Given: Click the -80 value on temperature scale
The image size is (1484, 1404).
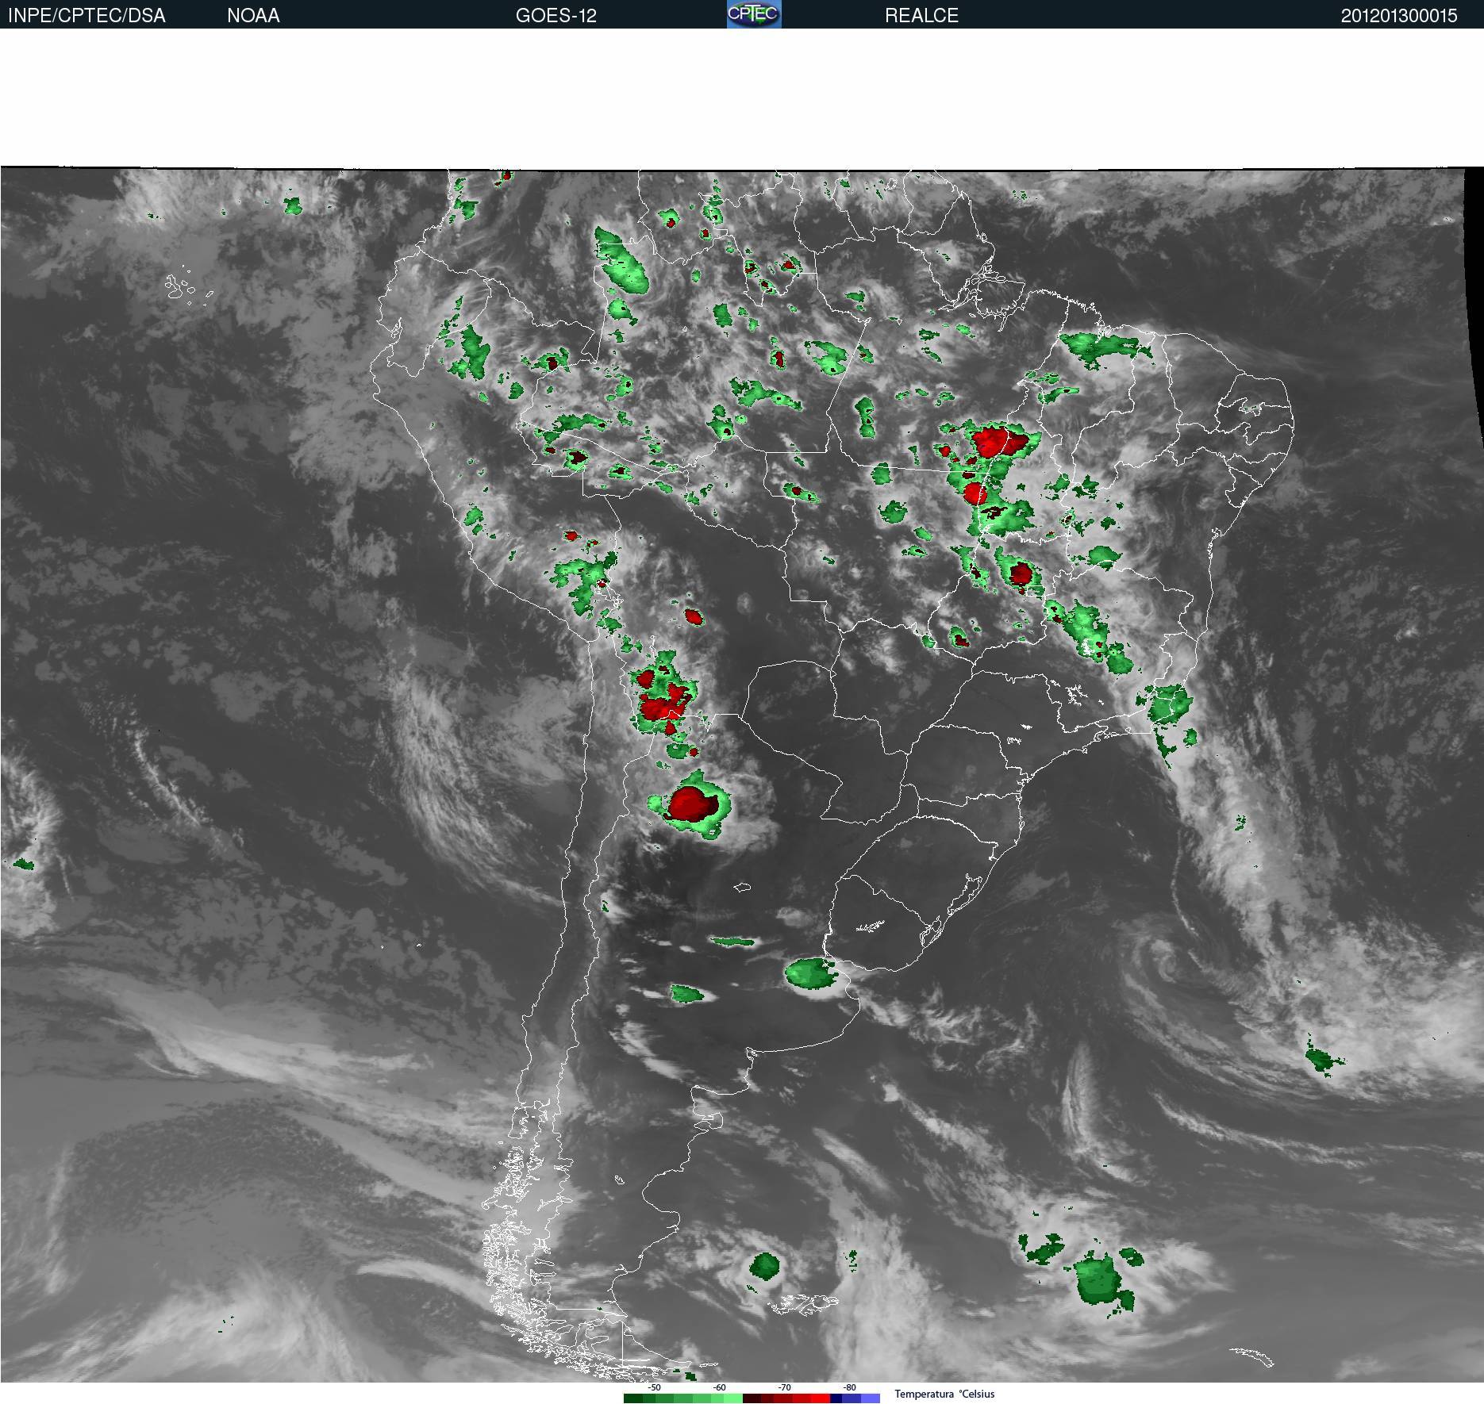Looking at the screenshot, I should tap(849, 1387).
